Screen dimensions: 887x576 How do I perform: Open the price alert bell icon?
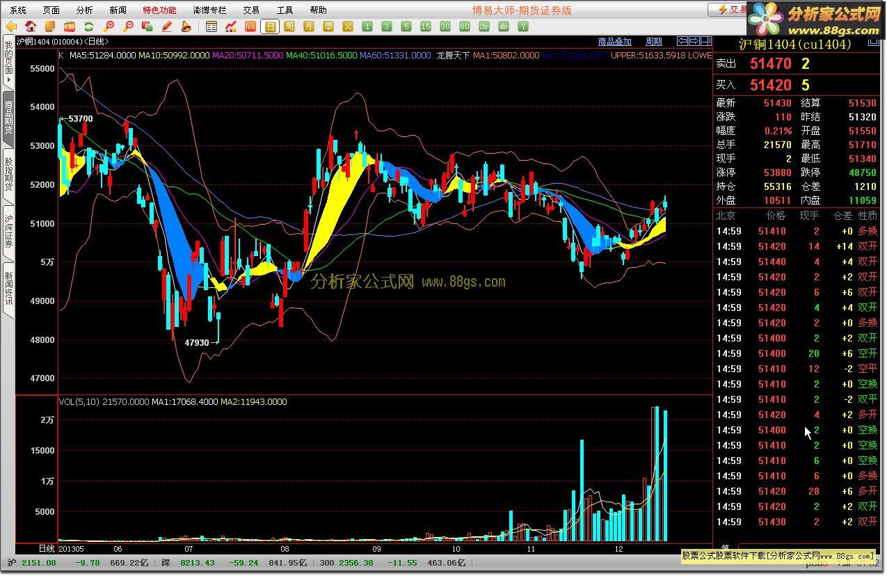[186, 26]
